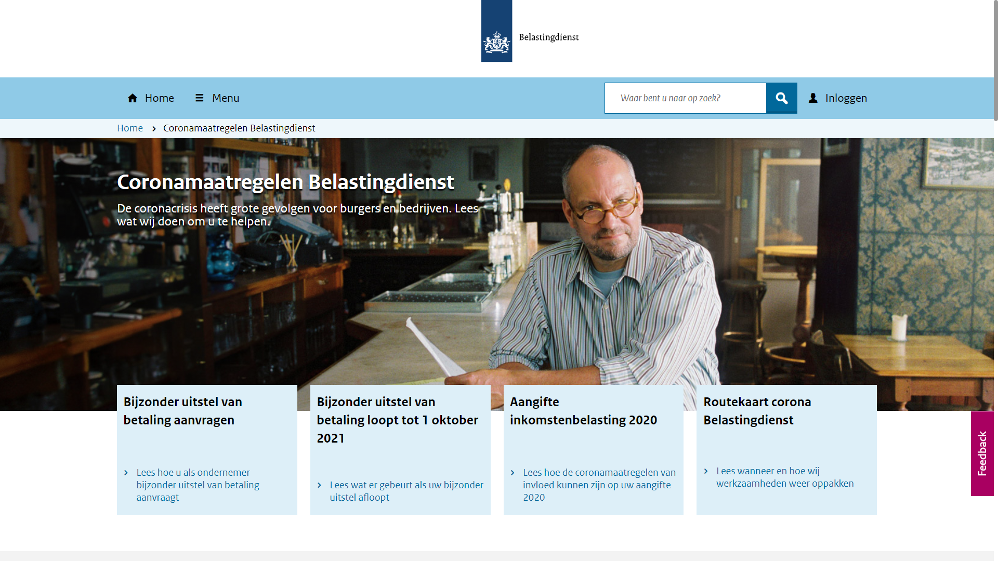998x561 pixels.
Task: Click chevron before 'Lees wat er gebeurt'
Action: tap(319, 485)
